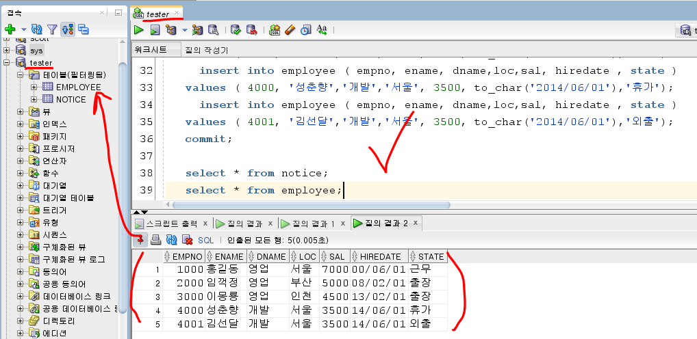This screenshot has height=339, width=697.
Task: Refresh the query results grid
Action: [172, 240]
